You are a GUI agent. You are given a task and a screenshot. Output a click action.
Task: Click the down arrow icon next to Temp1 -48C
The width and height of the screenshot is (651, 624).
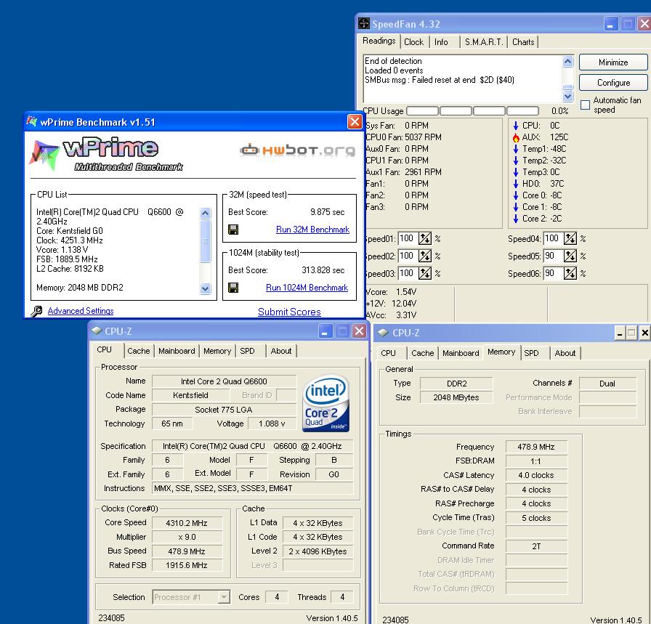click(x=516, y=149)
